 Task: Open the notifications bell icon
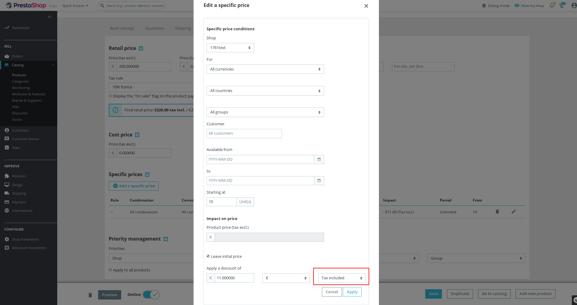pyautogui.click(x=552, y=5)
